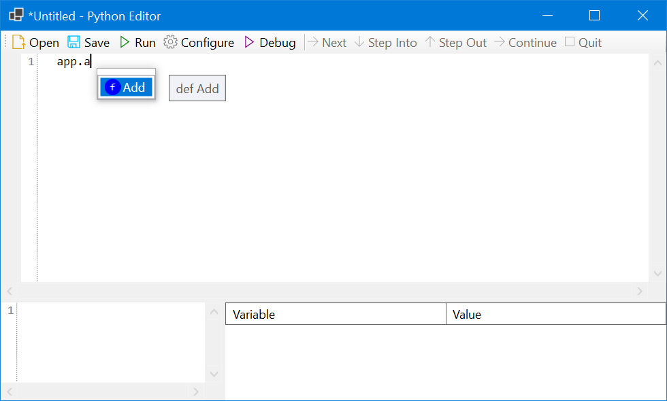Close the Python Editor window

pos(642,15)
